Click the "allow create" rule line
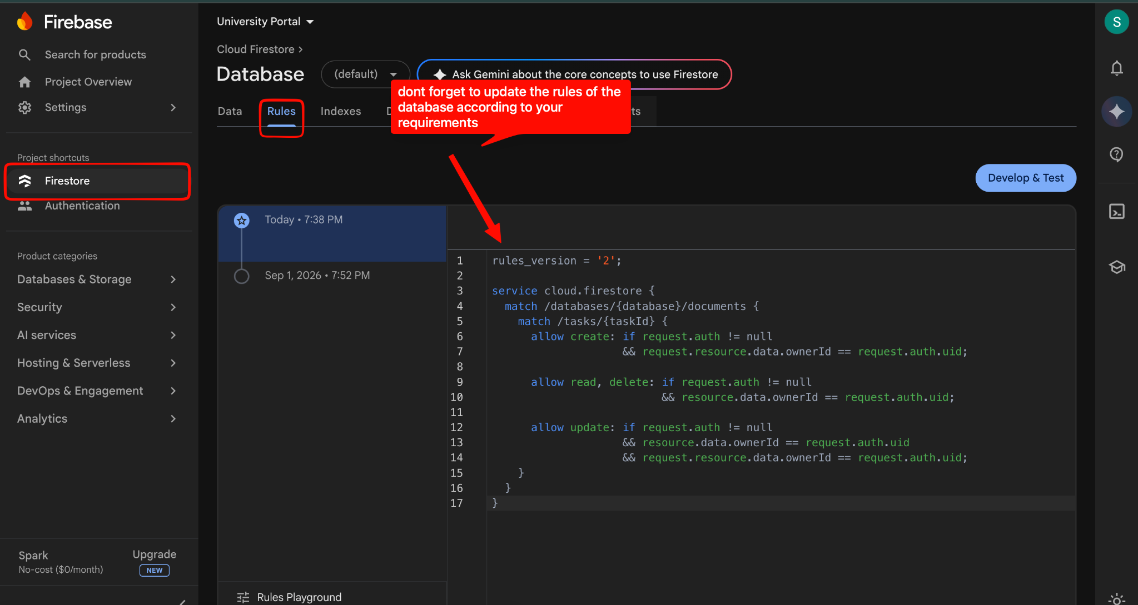Image resolution: width=1138 pixels, height=605 pixels. click(652, 337)
